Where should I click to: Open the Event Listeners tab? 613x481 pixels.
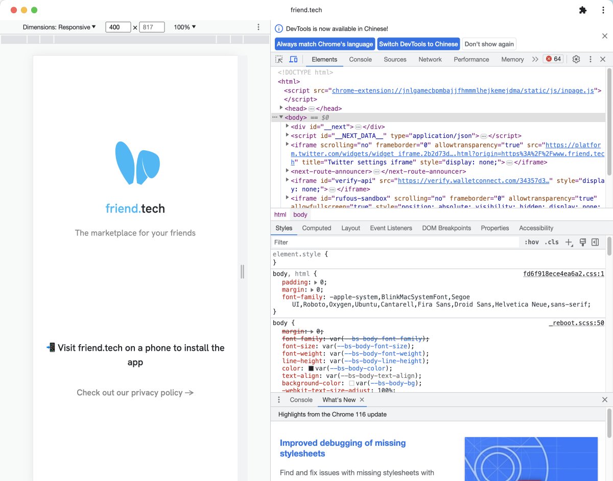tap(391, 228)
